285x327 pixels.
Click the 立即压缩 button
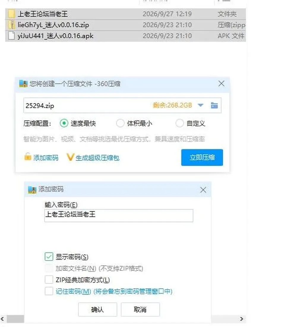pos(202,158)
